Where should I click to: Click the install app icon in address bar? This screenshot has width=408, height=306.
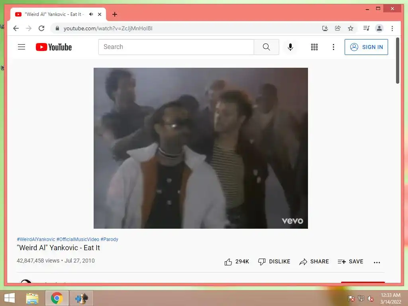tap(325, 28)
